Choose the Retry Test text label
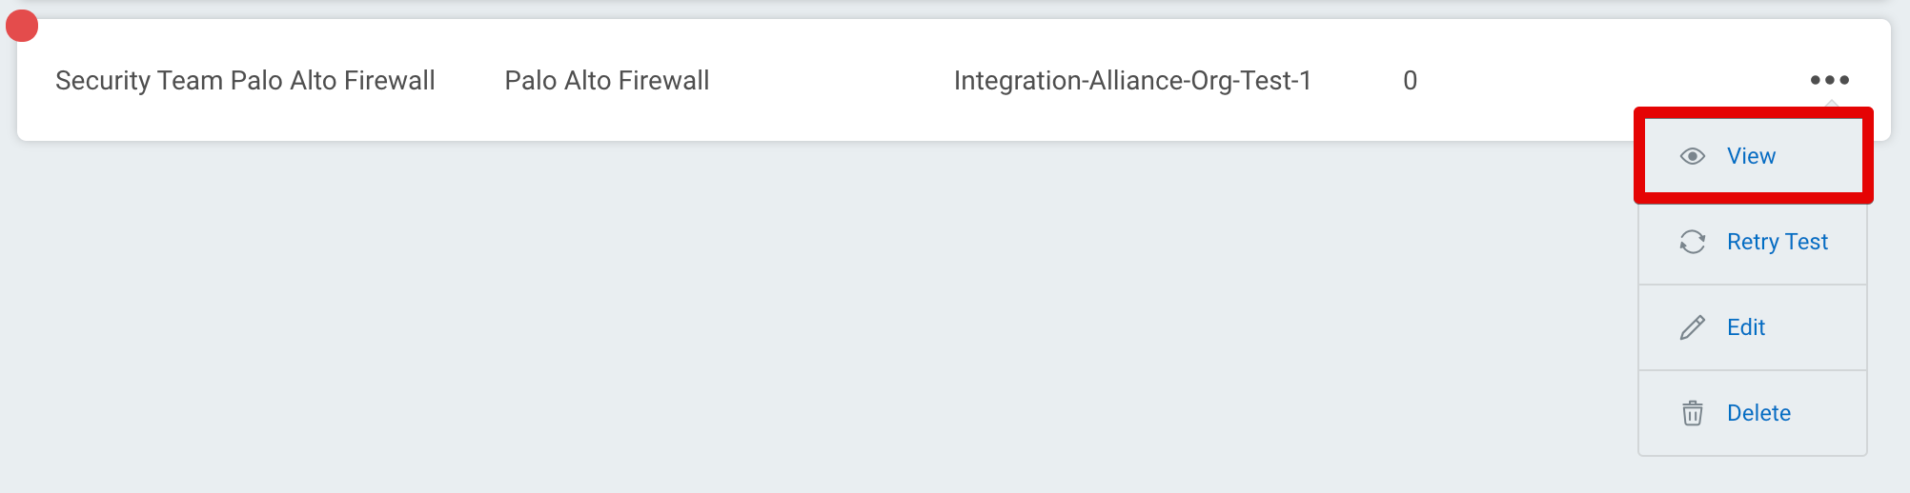1910x493 pixels. coord(1777,242)
